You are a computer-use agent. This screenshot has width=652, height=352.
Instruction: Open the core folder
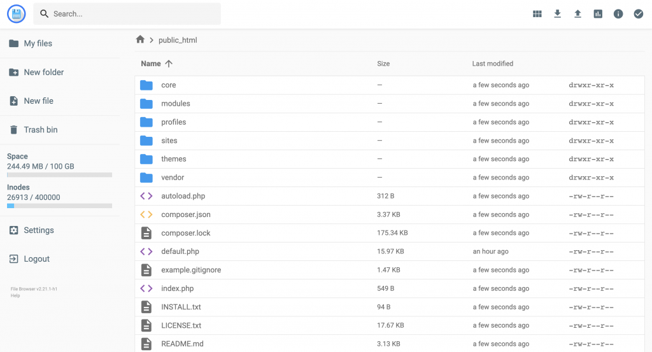(x=168, y=85)
